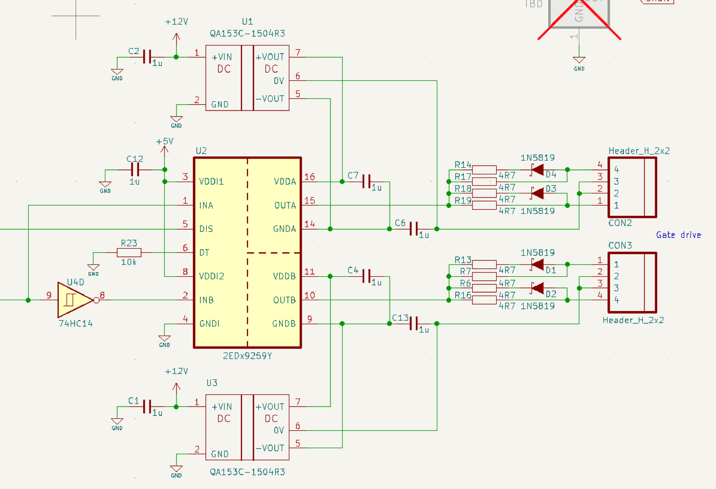This screenshot has width=716, height=489.
Task: Select resistor R19 symbol
Action: 484,205
